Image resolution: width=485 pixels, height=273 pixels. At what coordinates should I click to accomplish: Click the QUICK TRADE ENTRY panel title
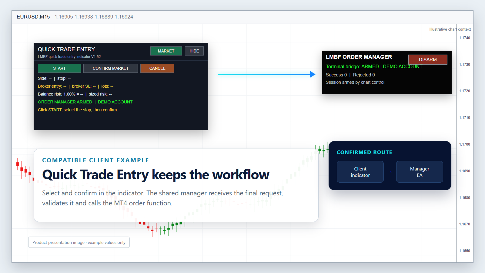point(66,49)
